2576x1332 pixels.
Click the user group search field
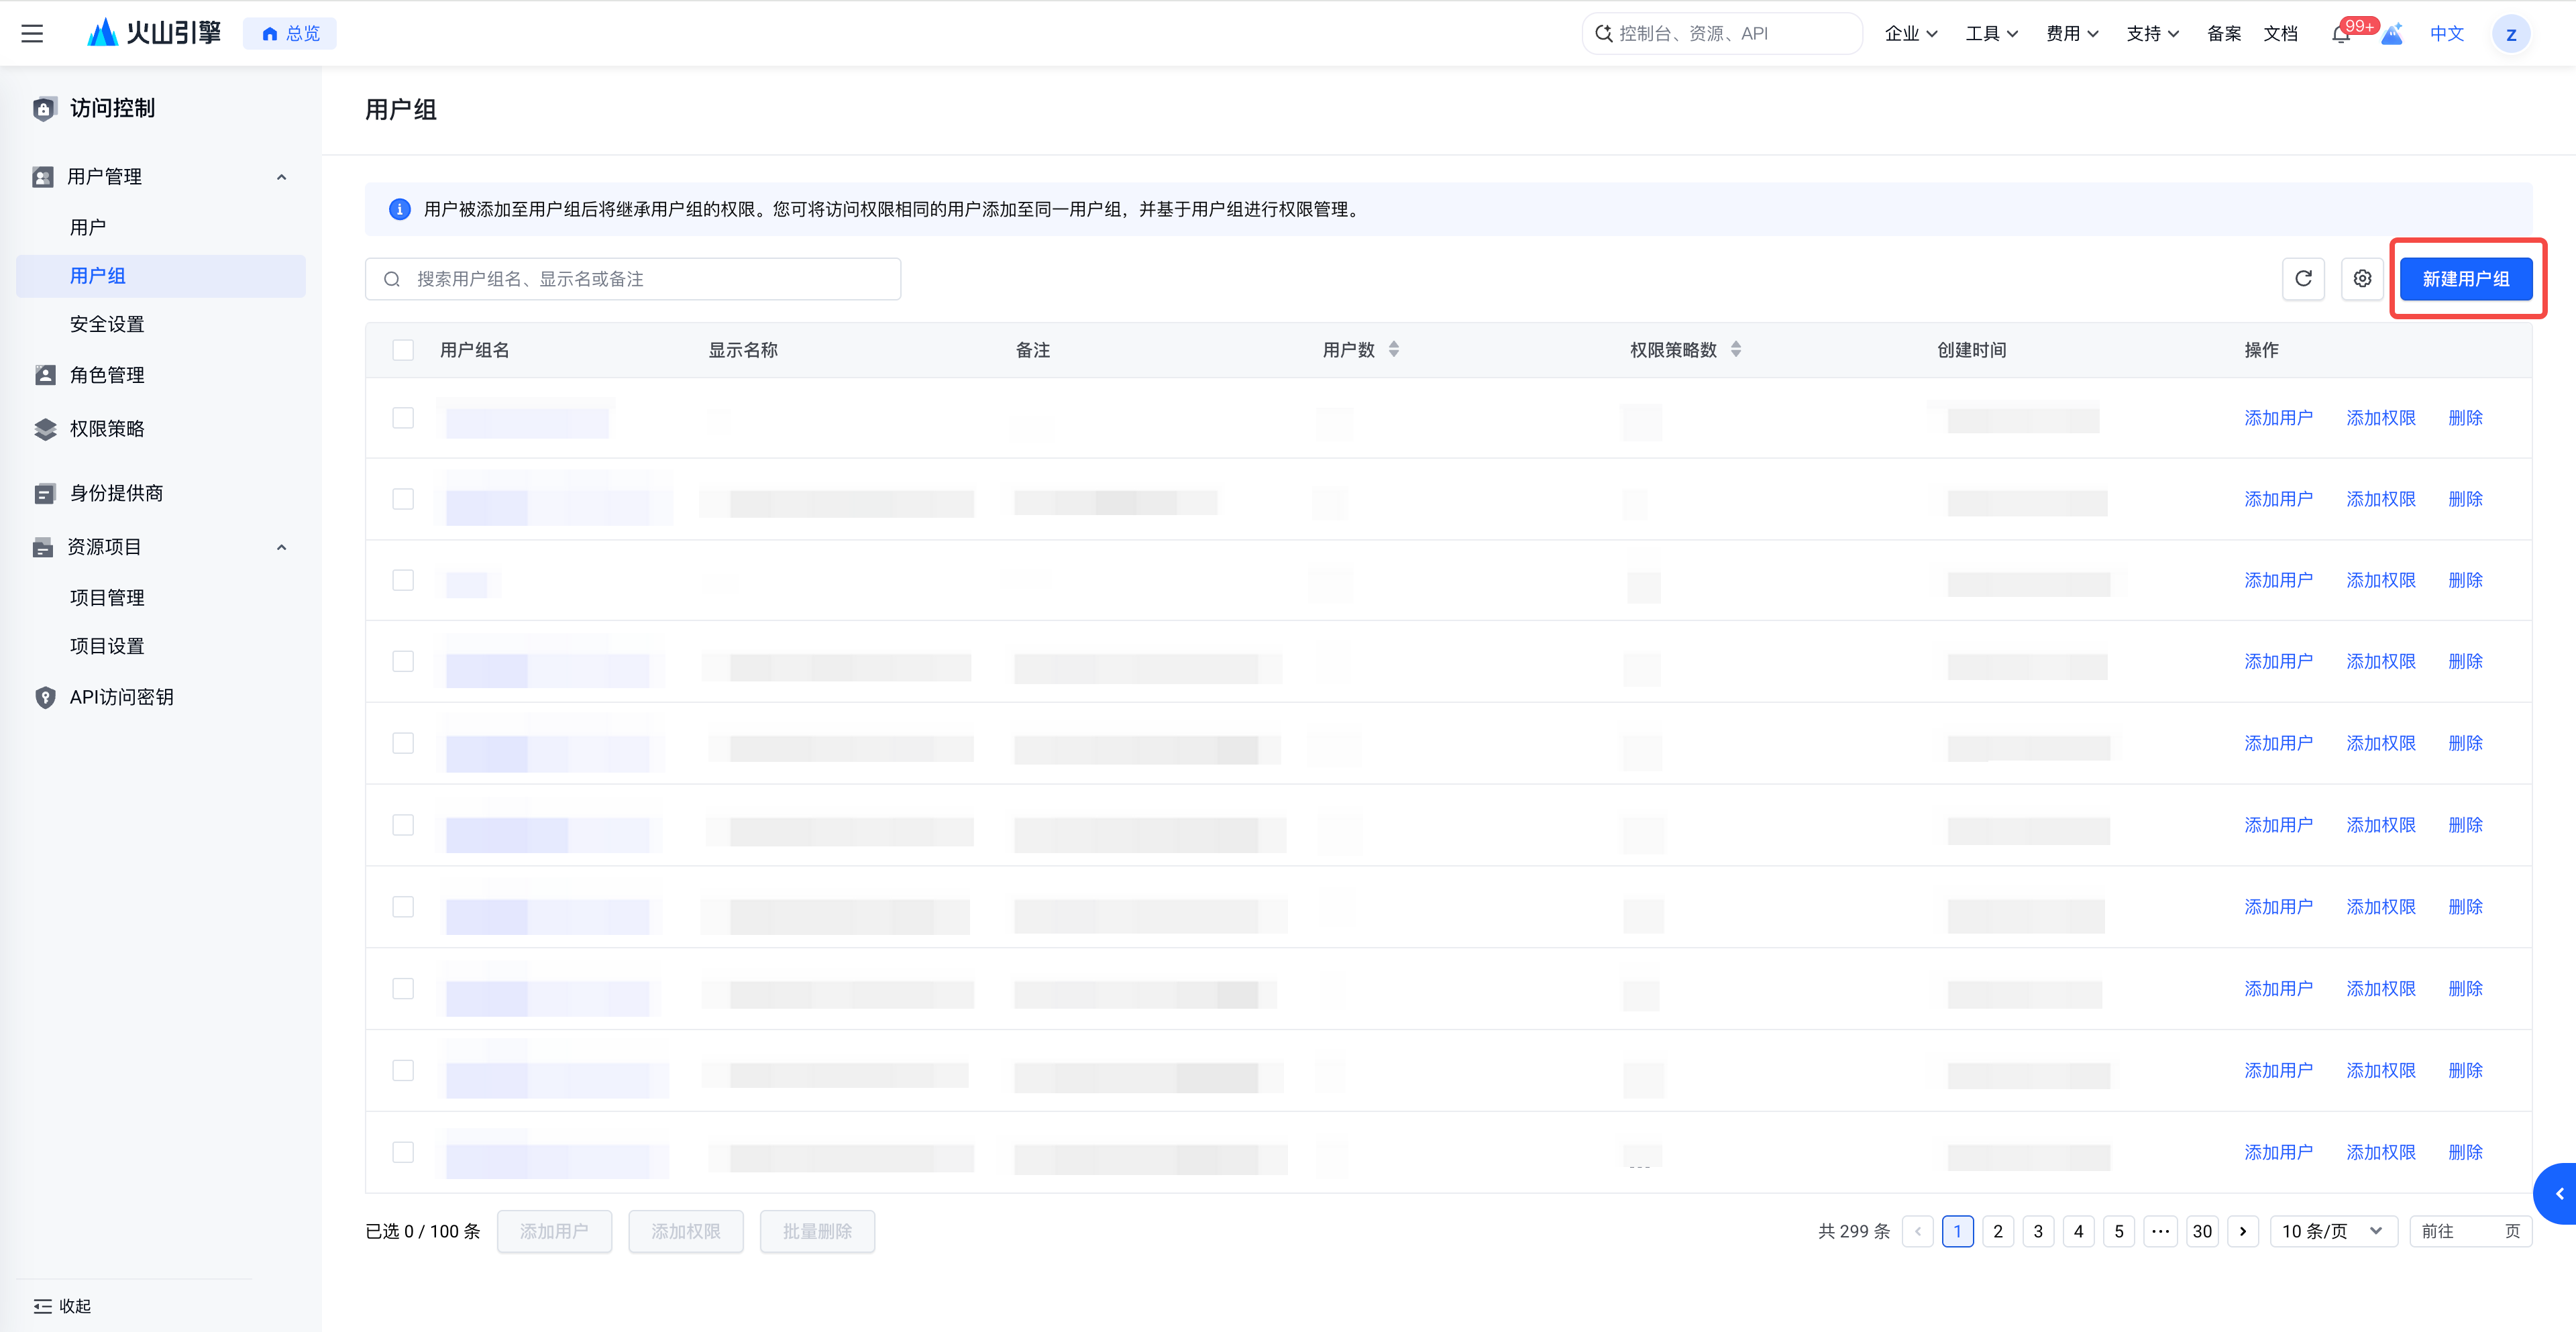click(x=633, y=279)
